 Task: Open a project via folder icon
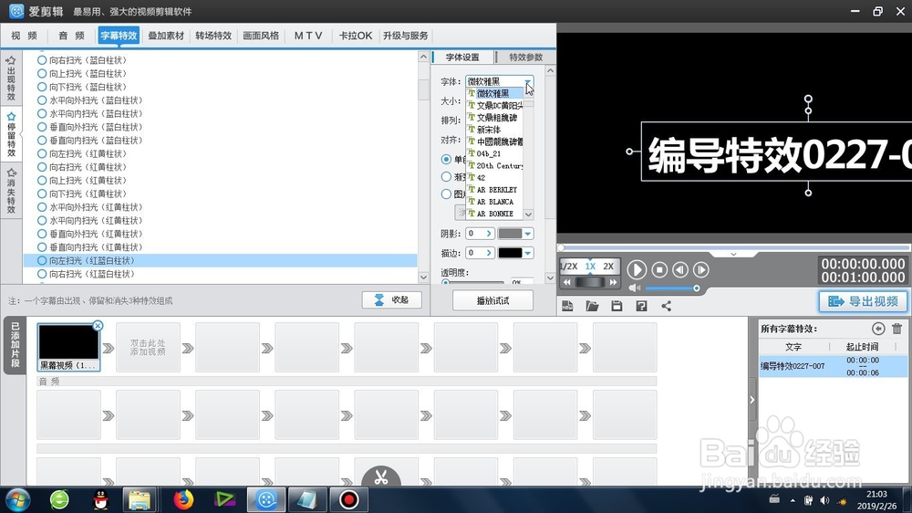(592, 307)
